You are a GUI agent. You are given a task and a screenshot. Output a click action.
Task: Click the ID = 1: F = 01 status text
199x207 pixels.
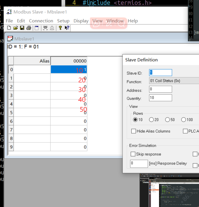click(23, 47)
